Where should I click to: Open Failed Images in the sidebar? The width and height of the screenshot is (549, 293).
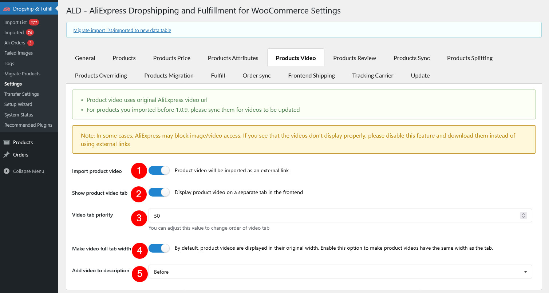pos(19,53)
